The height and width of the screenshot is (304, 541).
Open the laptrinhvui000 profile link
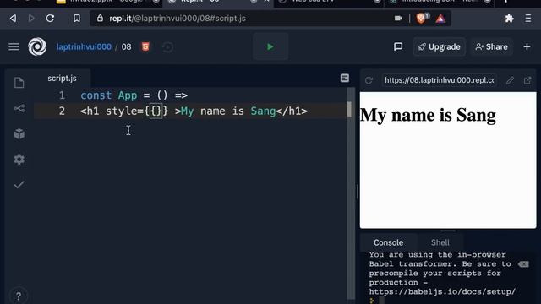(84, 47)
